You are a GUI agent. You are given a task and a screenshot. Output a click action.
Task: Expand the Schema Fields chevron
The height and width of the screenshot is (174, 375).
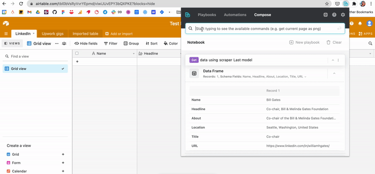pos(306,76)
